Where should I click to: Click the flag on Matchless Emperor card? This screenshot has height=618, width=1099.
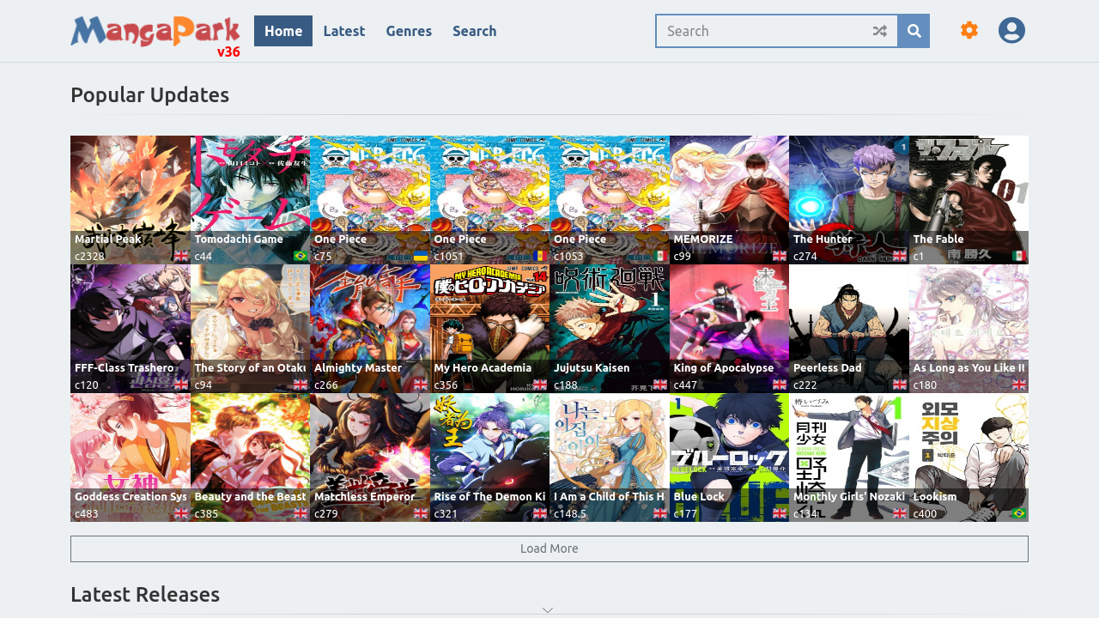coord(421,513)
